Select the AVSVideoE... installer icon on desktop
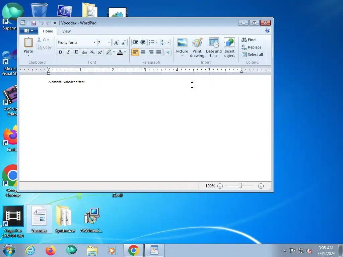 pyautogui.click(x=91, y=220)
